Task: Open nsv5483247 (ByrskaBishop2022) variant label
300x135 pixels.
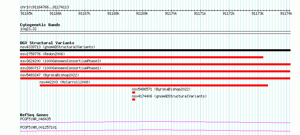Action: [x=50, y=75]
